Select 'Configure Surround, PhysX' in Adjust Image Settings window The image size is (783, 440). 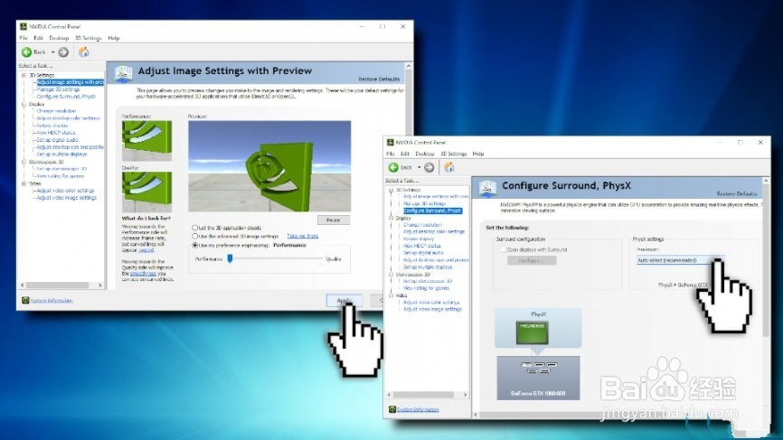(66, 97)
